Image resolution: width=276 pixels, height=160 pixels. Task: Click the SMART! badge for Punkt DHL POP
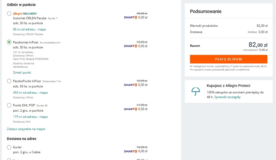(x=130, y=109)
